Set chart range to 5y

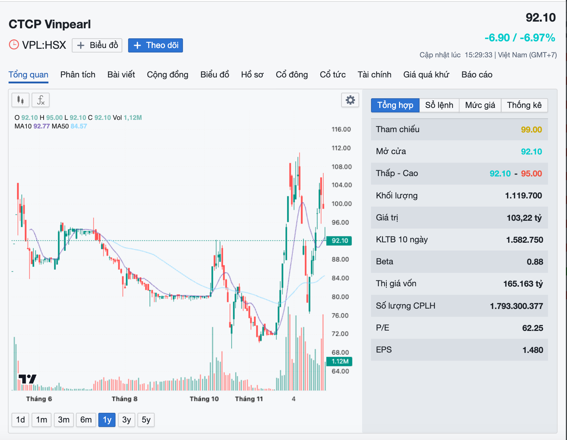(146, 420)
